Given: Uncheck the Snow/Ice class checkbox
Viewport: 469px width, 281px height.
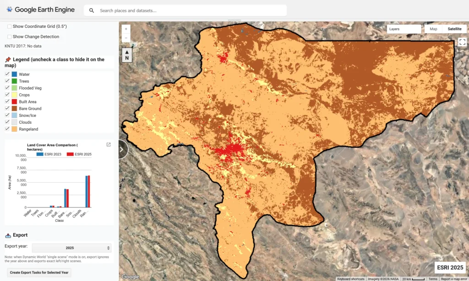Looking at the screenshot, I should tap(7, 115).
